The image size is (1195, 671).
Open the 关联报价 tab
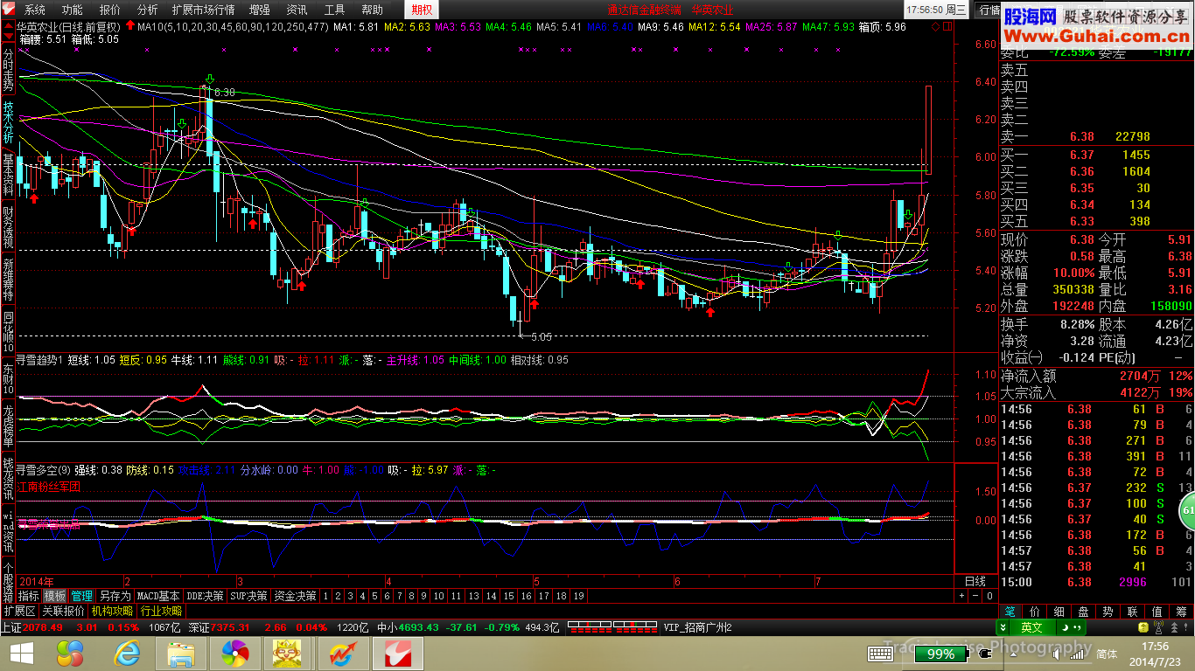tap(64, 611)
